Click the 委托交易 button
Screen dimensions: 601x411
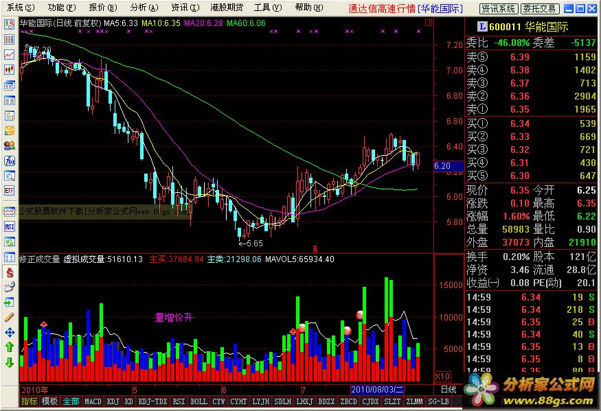click(x=540, y=8)
